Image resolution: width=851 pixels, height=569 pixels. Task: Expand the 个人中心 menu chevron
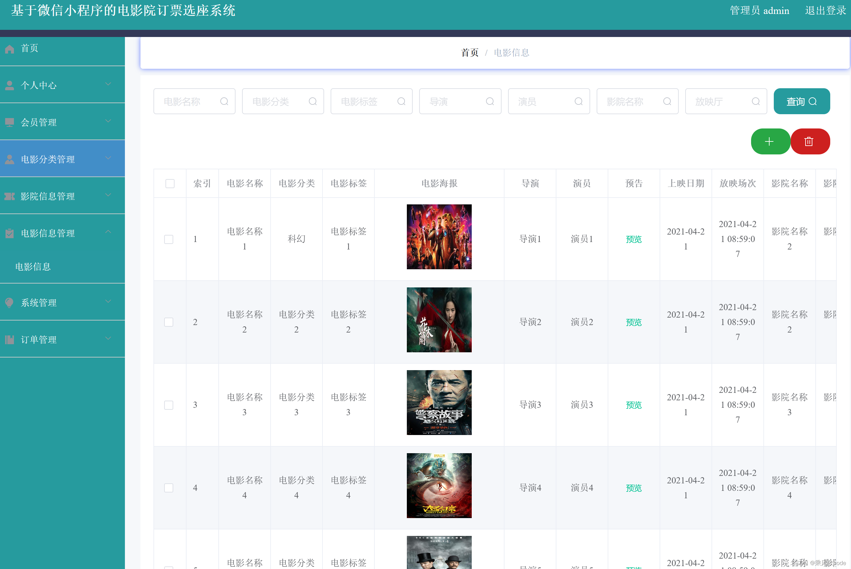[108, 84]
